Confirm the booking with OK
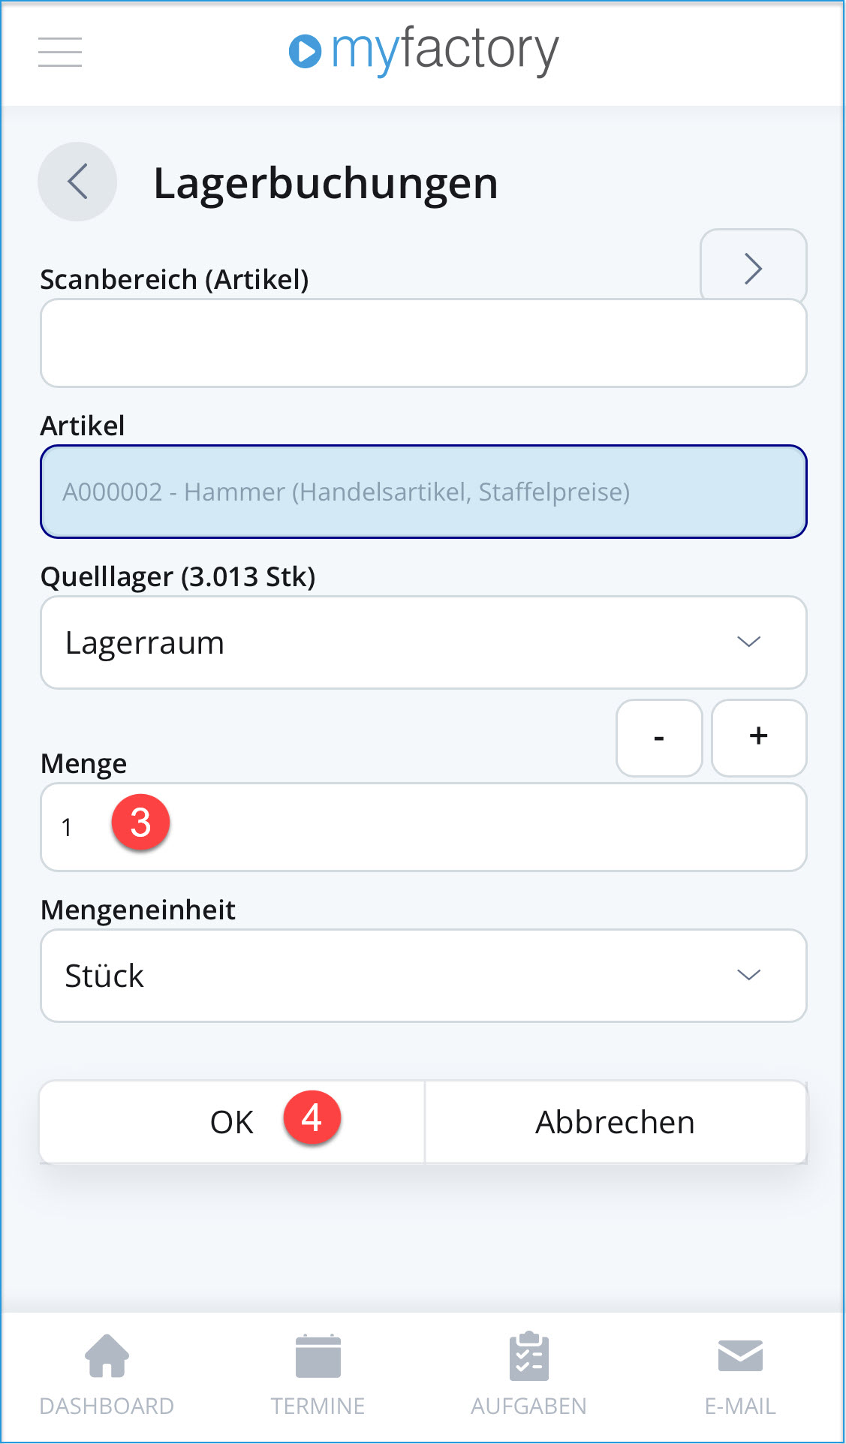This screenshot has width=846, height=1444. coord(232,1122)
